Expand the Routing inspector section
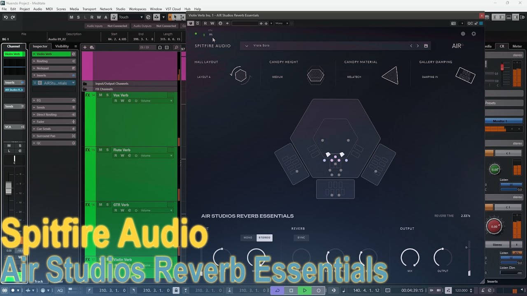This screenshot has width=527, height=296. [54, 61]
